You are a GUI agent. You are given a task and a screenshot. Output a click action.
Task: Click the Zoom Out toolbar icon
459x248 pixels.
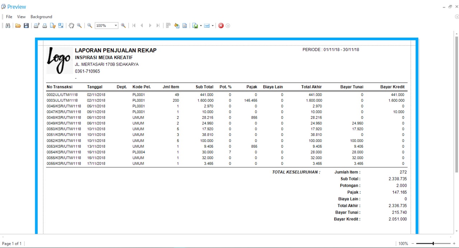coord(90,26)
